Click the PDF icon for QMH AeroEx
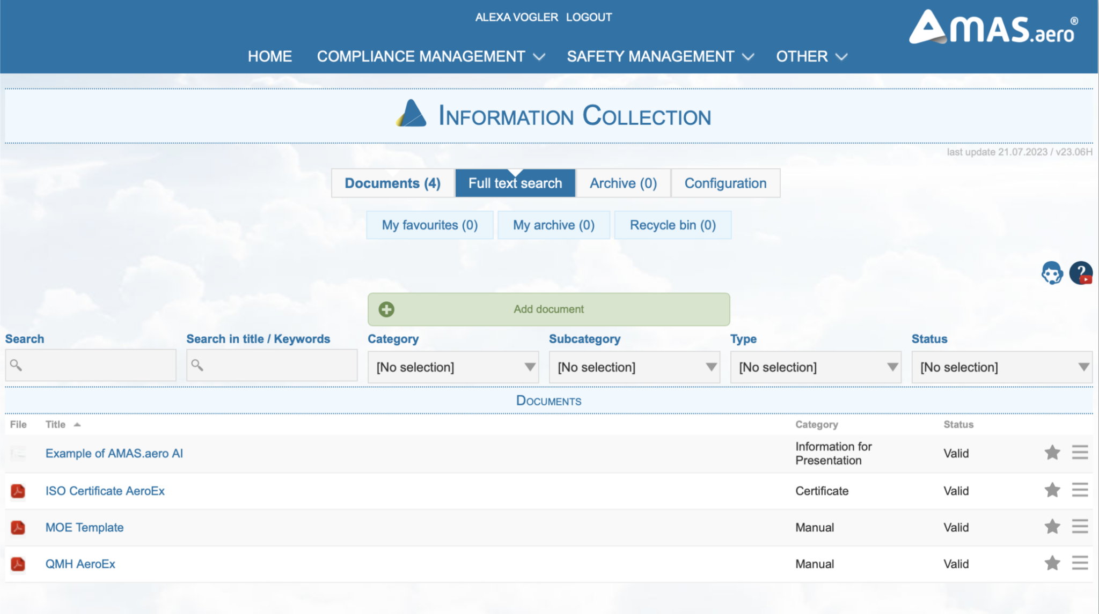This screenshot has height=614, width=1099. [x=18, y=564]
